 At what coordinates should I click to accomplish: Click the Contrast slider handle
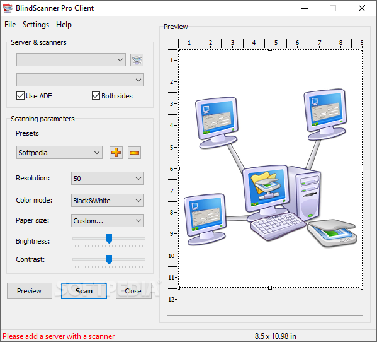point(109,259)
